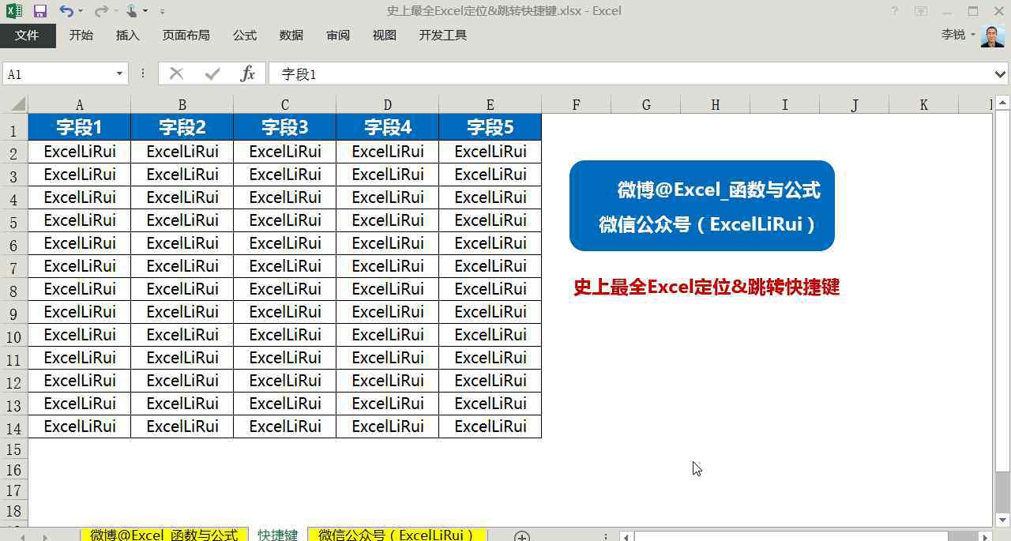The image size is (1011, 541).
Task: Expand the formula bar chevron
Action: click(1000, 73)
